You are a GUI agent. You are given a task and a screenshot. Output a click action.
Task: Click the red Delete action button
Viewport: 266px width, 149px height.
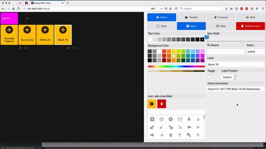pyautogui.click(x=250, y=26)
